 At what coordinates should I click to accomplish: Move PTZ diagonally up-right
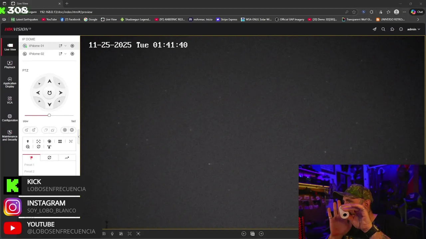point(59,84)
